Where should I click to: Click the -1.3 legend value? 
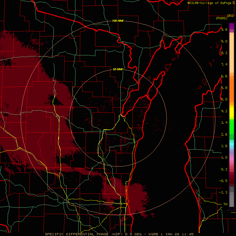[223, 192]
